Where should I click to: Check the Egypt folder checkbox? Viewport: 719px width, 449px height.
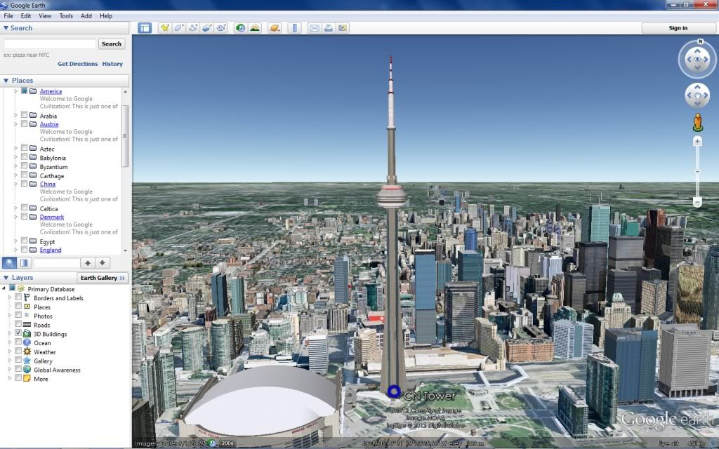[x=25, y=241]
